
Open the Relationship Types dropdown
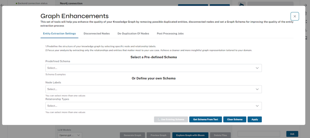coord(153,106)
